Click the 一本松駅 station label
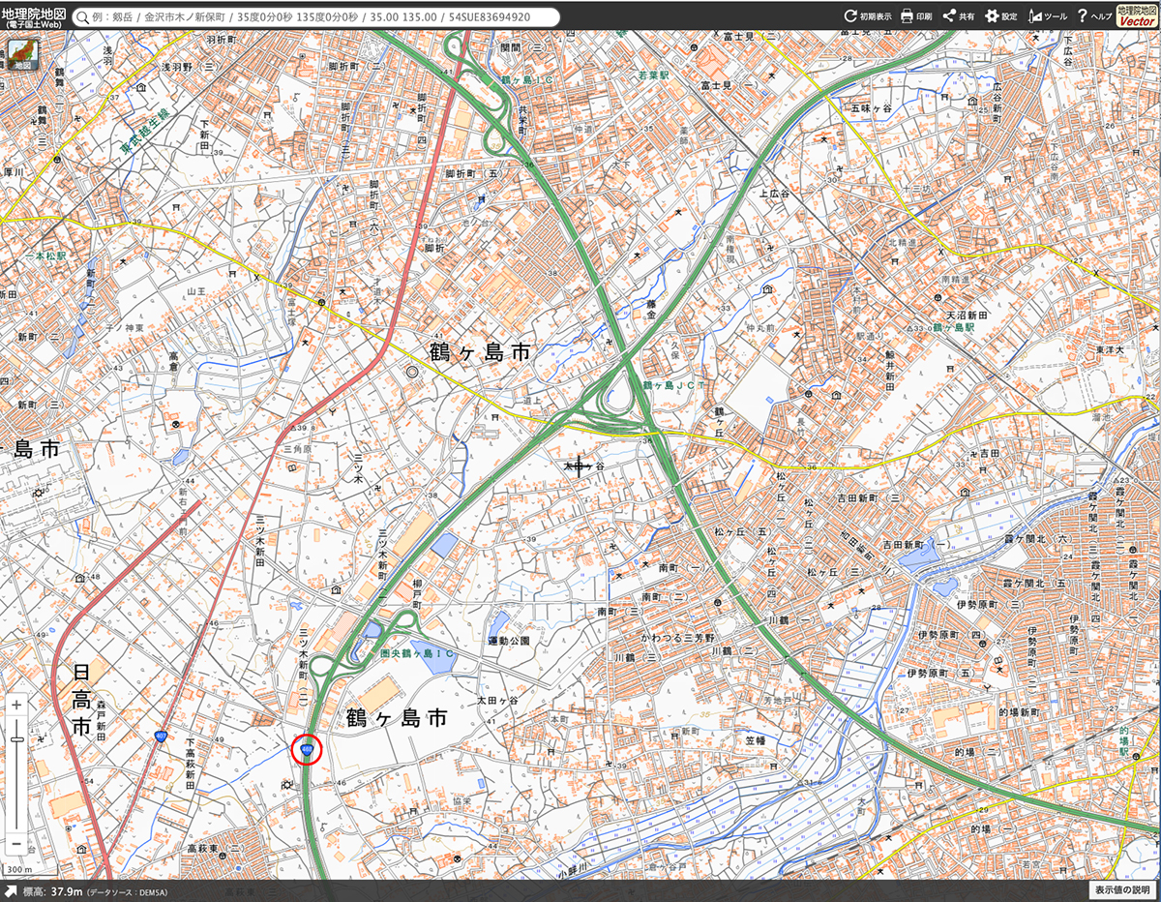Image resolution: width=1161 pixels, height=902 pixels. click(x=45, y=256)
